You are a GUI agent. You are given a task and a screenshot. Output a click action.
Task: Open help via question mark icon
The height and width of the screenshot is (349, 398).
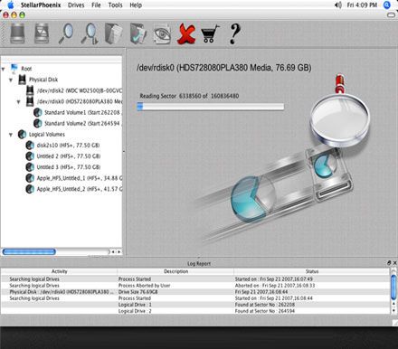click(235, 33)
